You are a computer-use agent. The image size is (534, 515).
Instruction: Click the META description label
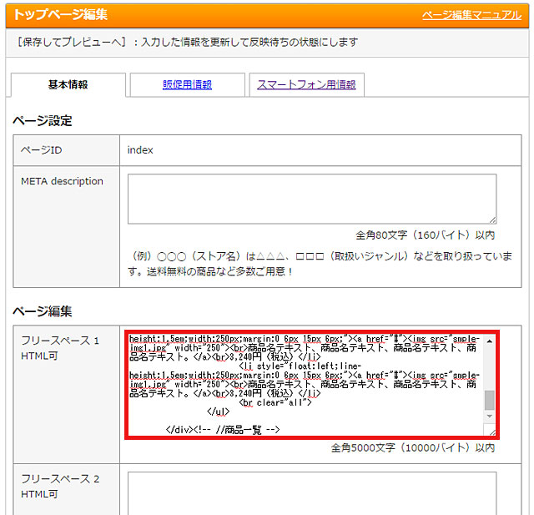point(62,181)
